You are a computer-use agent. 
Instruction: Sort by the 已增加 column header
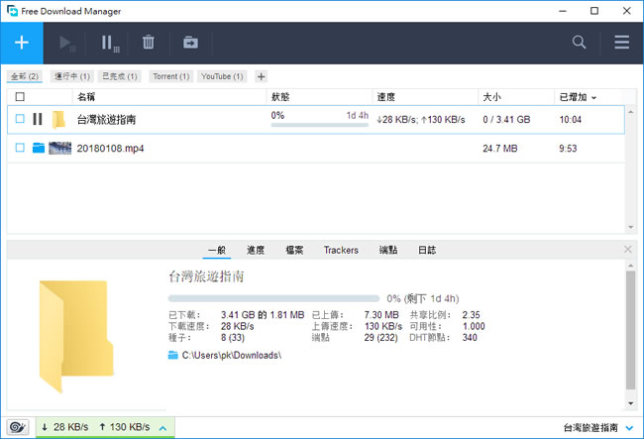coord(577,97)
